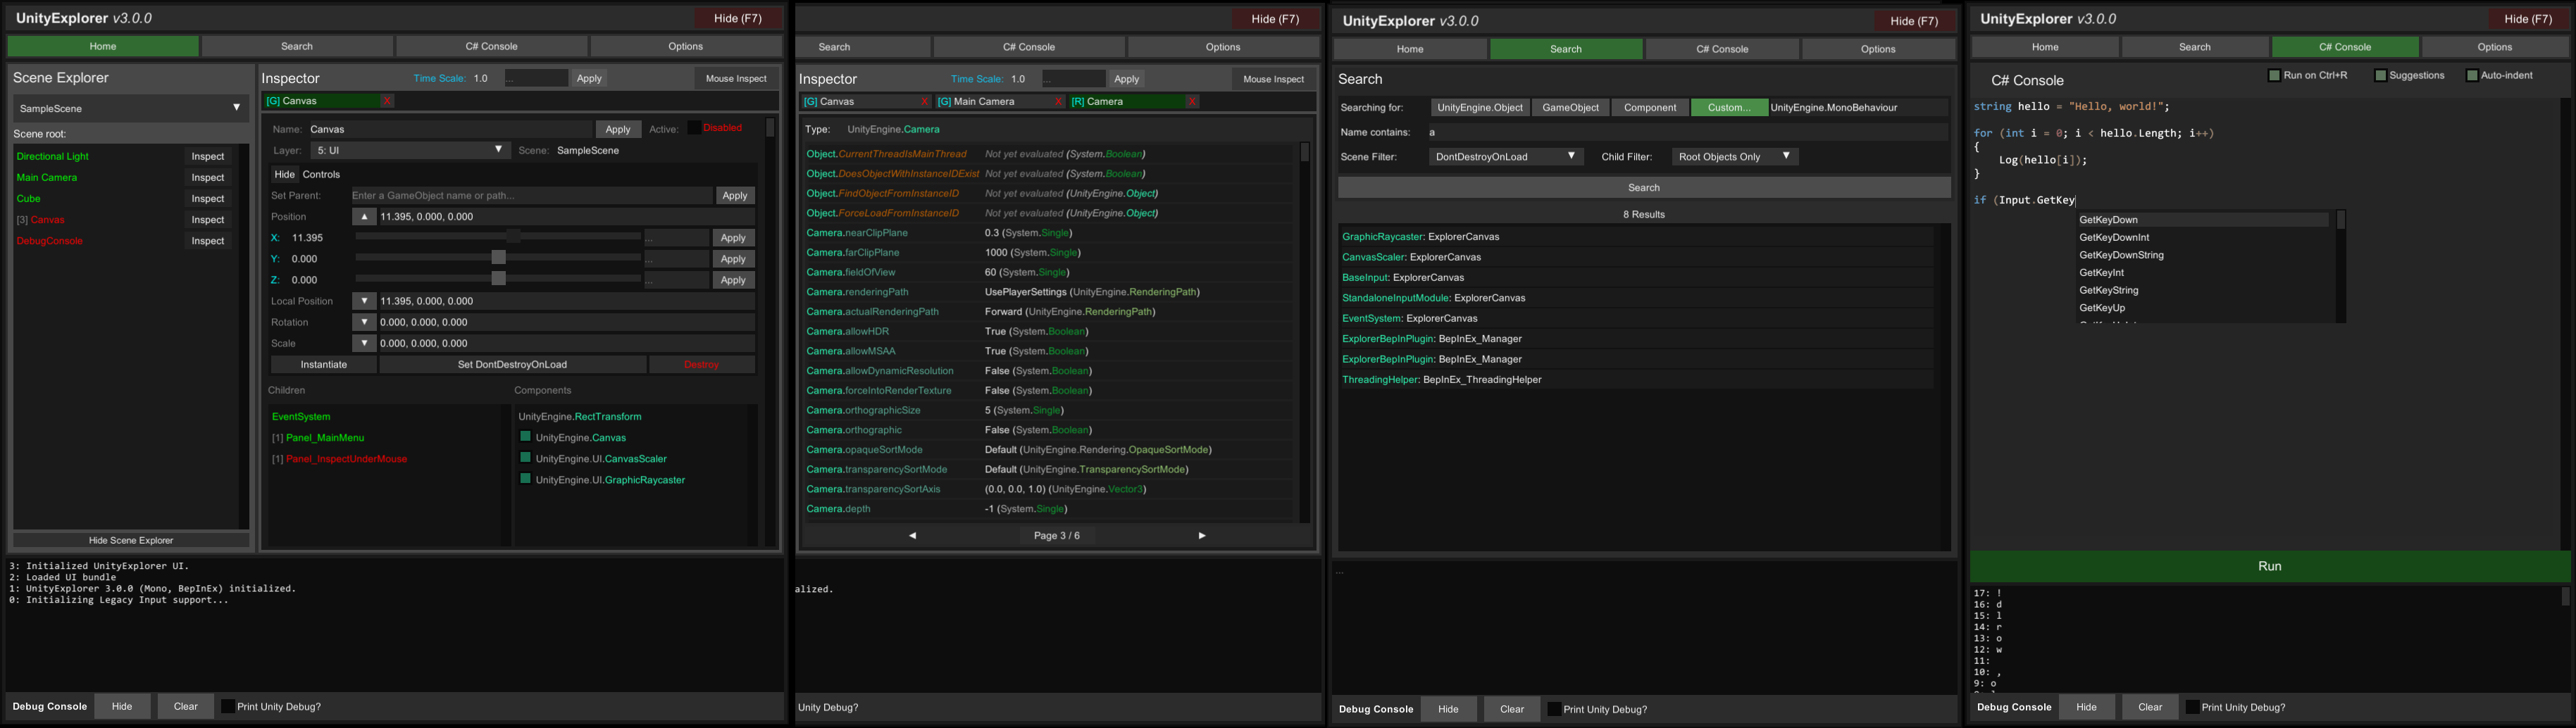Click Apply next to X position value

point(733,238)
